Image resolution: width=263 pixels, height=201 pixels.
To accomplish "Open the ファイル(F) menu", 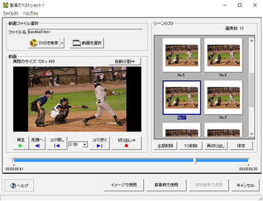I will click(11, 14).
